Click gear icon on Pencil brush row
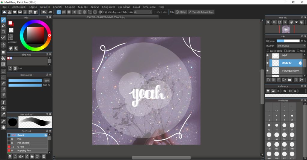 tap(46, 135)
